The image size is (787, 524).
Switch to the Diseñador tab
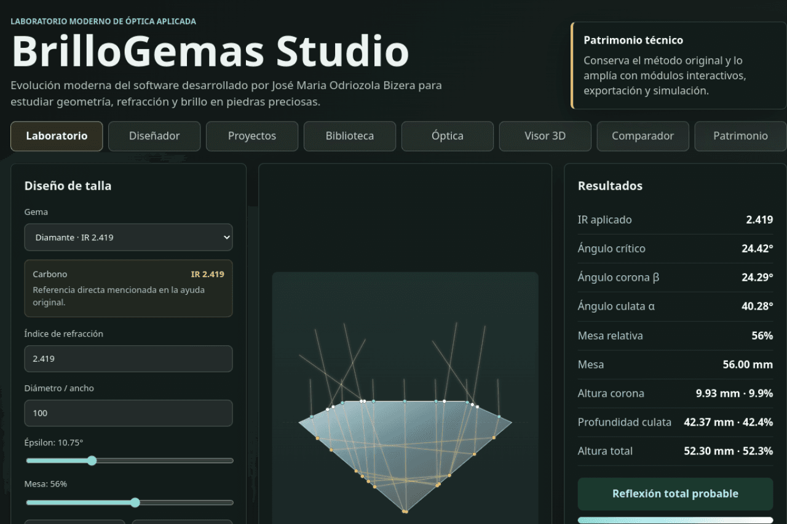[154, 136]
